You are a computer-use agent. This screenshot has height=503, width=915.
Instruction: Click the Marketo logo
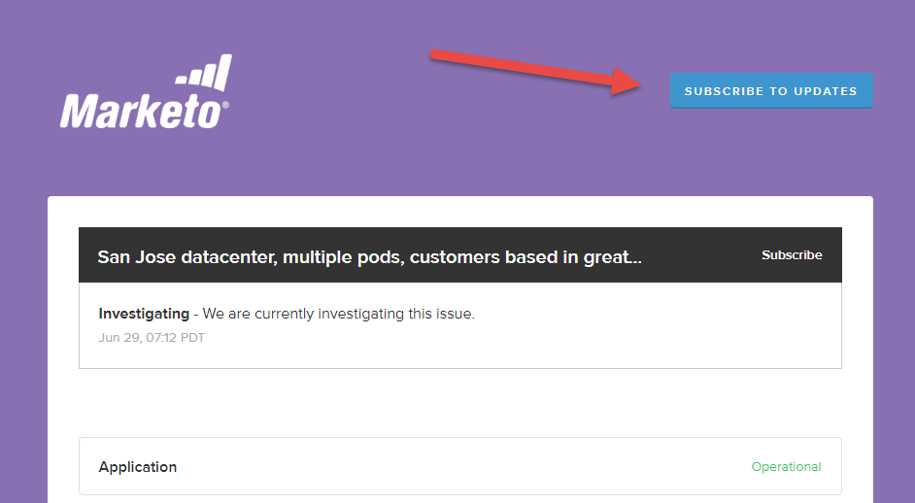(145, 91)
